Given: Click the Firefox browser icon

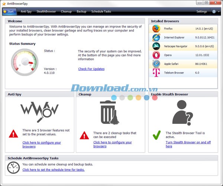Looking at the screenshot, I should coord(156,29).
